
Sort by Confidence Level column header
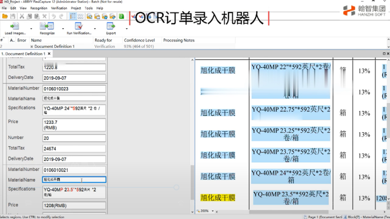coord(139,40)
